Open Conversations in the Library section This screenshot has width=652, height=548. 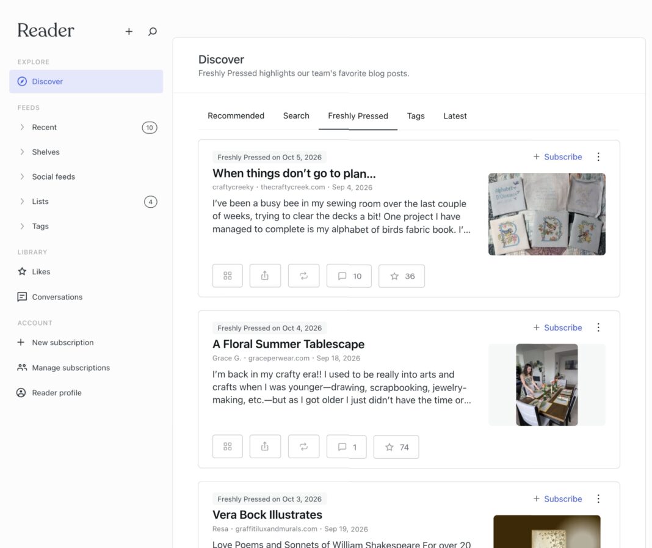(86, 297)
